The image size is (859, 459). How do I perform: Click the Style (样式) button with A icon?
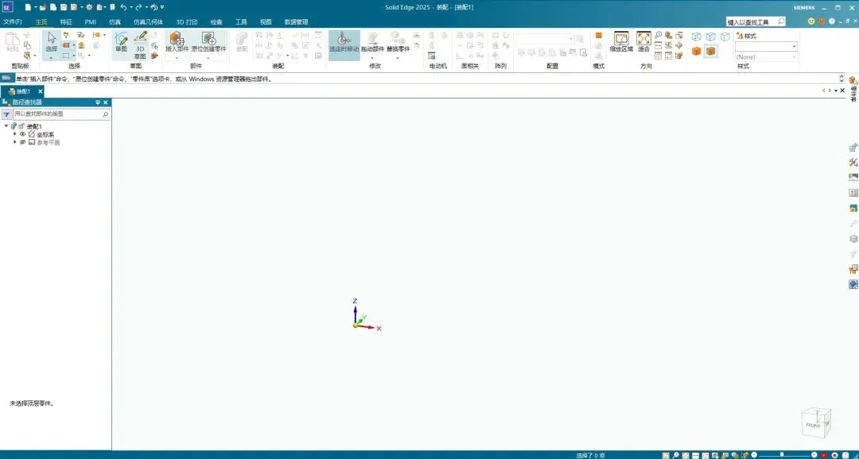(747, 36)
